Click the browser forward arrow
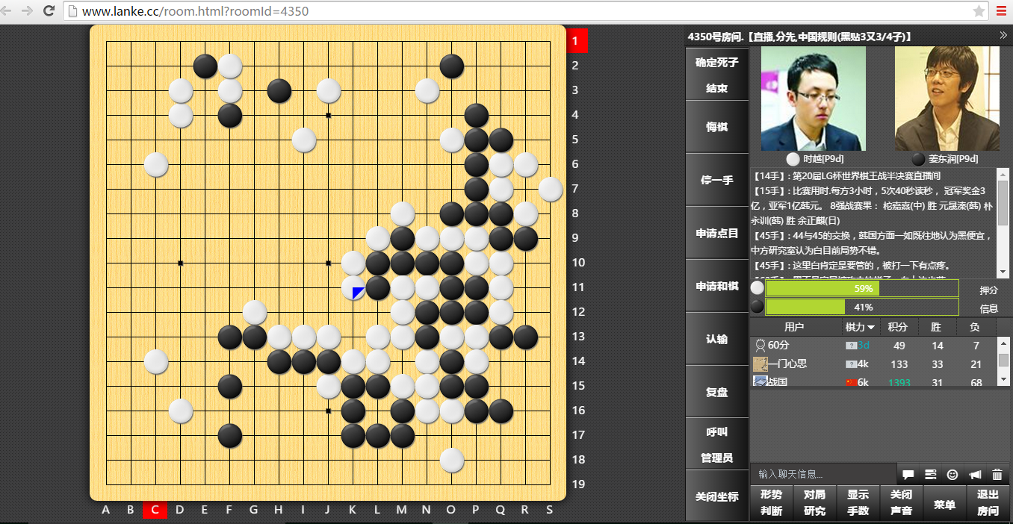Image resolution: width=1013 pixels, height=524 pixels. tap(28, 11)
